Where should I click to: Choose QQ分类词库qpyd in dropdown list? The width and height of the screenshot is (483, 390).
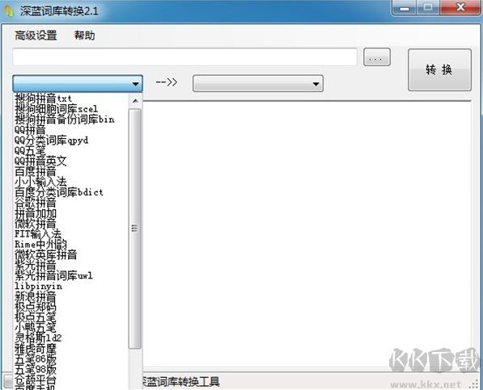52,140
